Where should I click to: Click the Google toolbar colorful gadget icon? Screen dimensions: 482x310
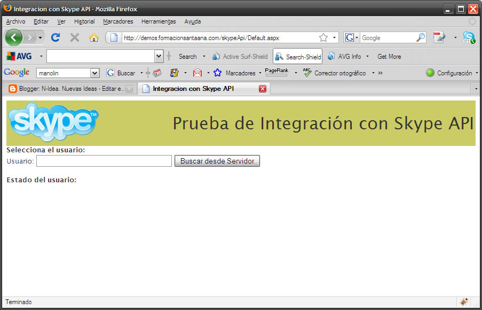coord(175,73)
